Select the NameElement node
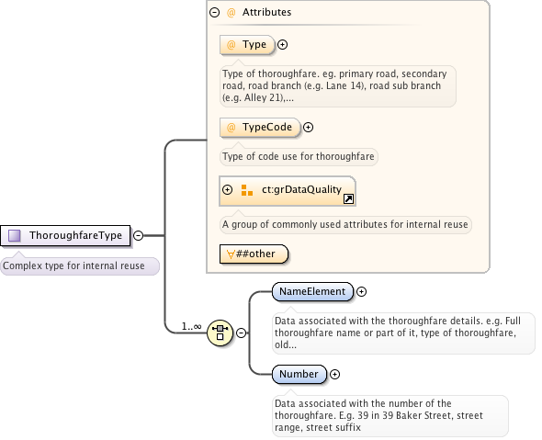This screenshot has height=440, width=542. [x=312, y=292]
